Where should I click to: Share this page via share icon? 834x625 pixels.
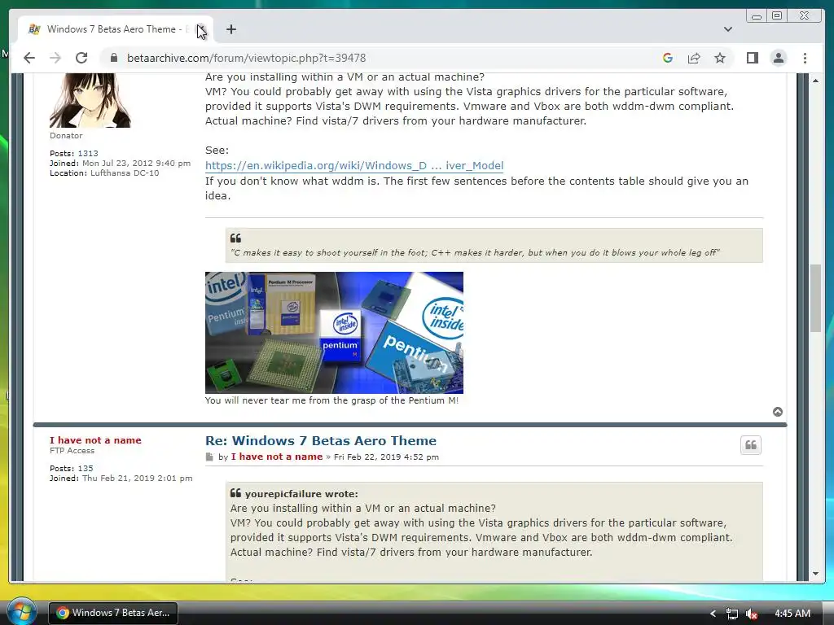pyautogui.click(x=694, y=58)
